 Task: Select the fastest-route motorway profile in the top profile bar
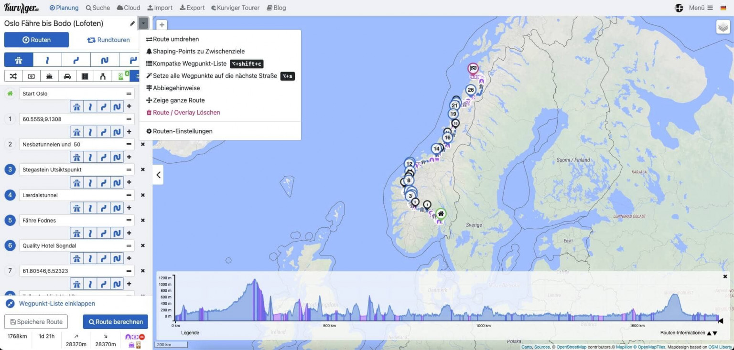click(19, 60)
